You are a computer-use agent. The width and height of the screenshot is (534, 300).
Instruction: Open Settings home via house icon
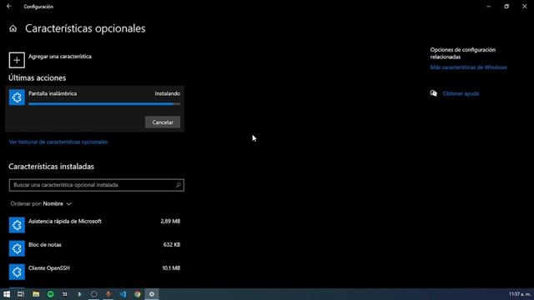point(13,28)
